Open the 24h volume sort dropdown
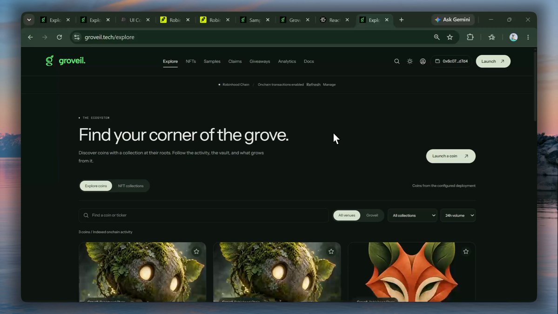558x314 pixels. [458, 215]
